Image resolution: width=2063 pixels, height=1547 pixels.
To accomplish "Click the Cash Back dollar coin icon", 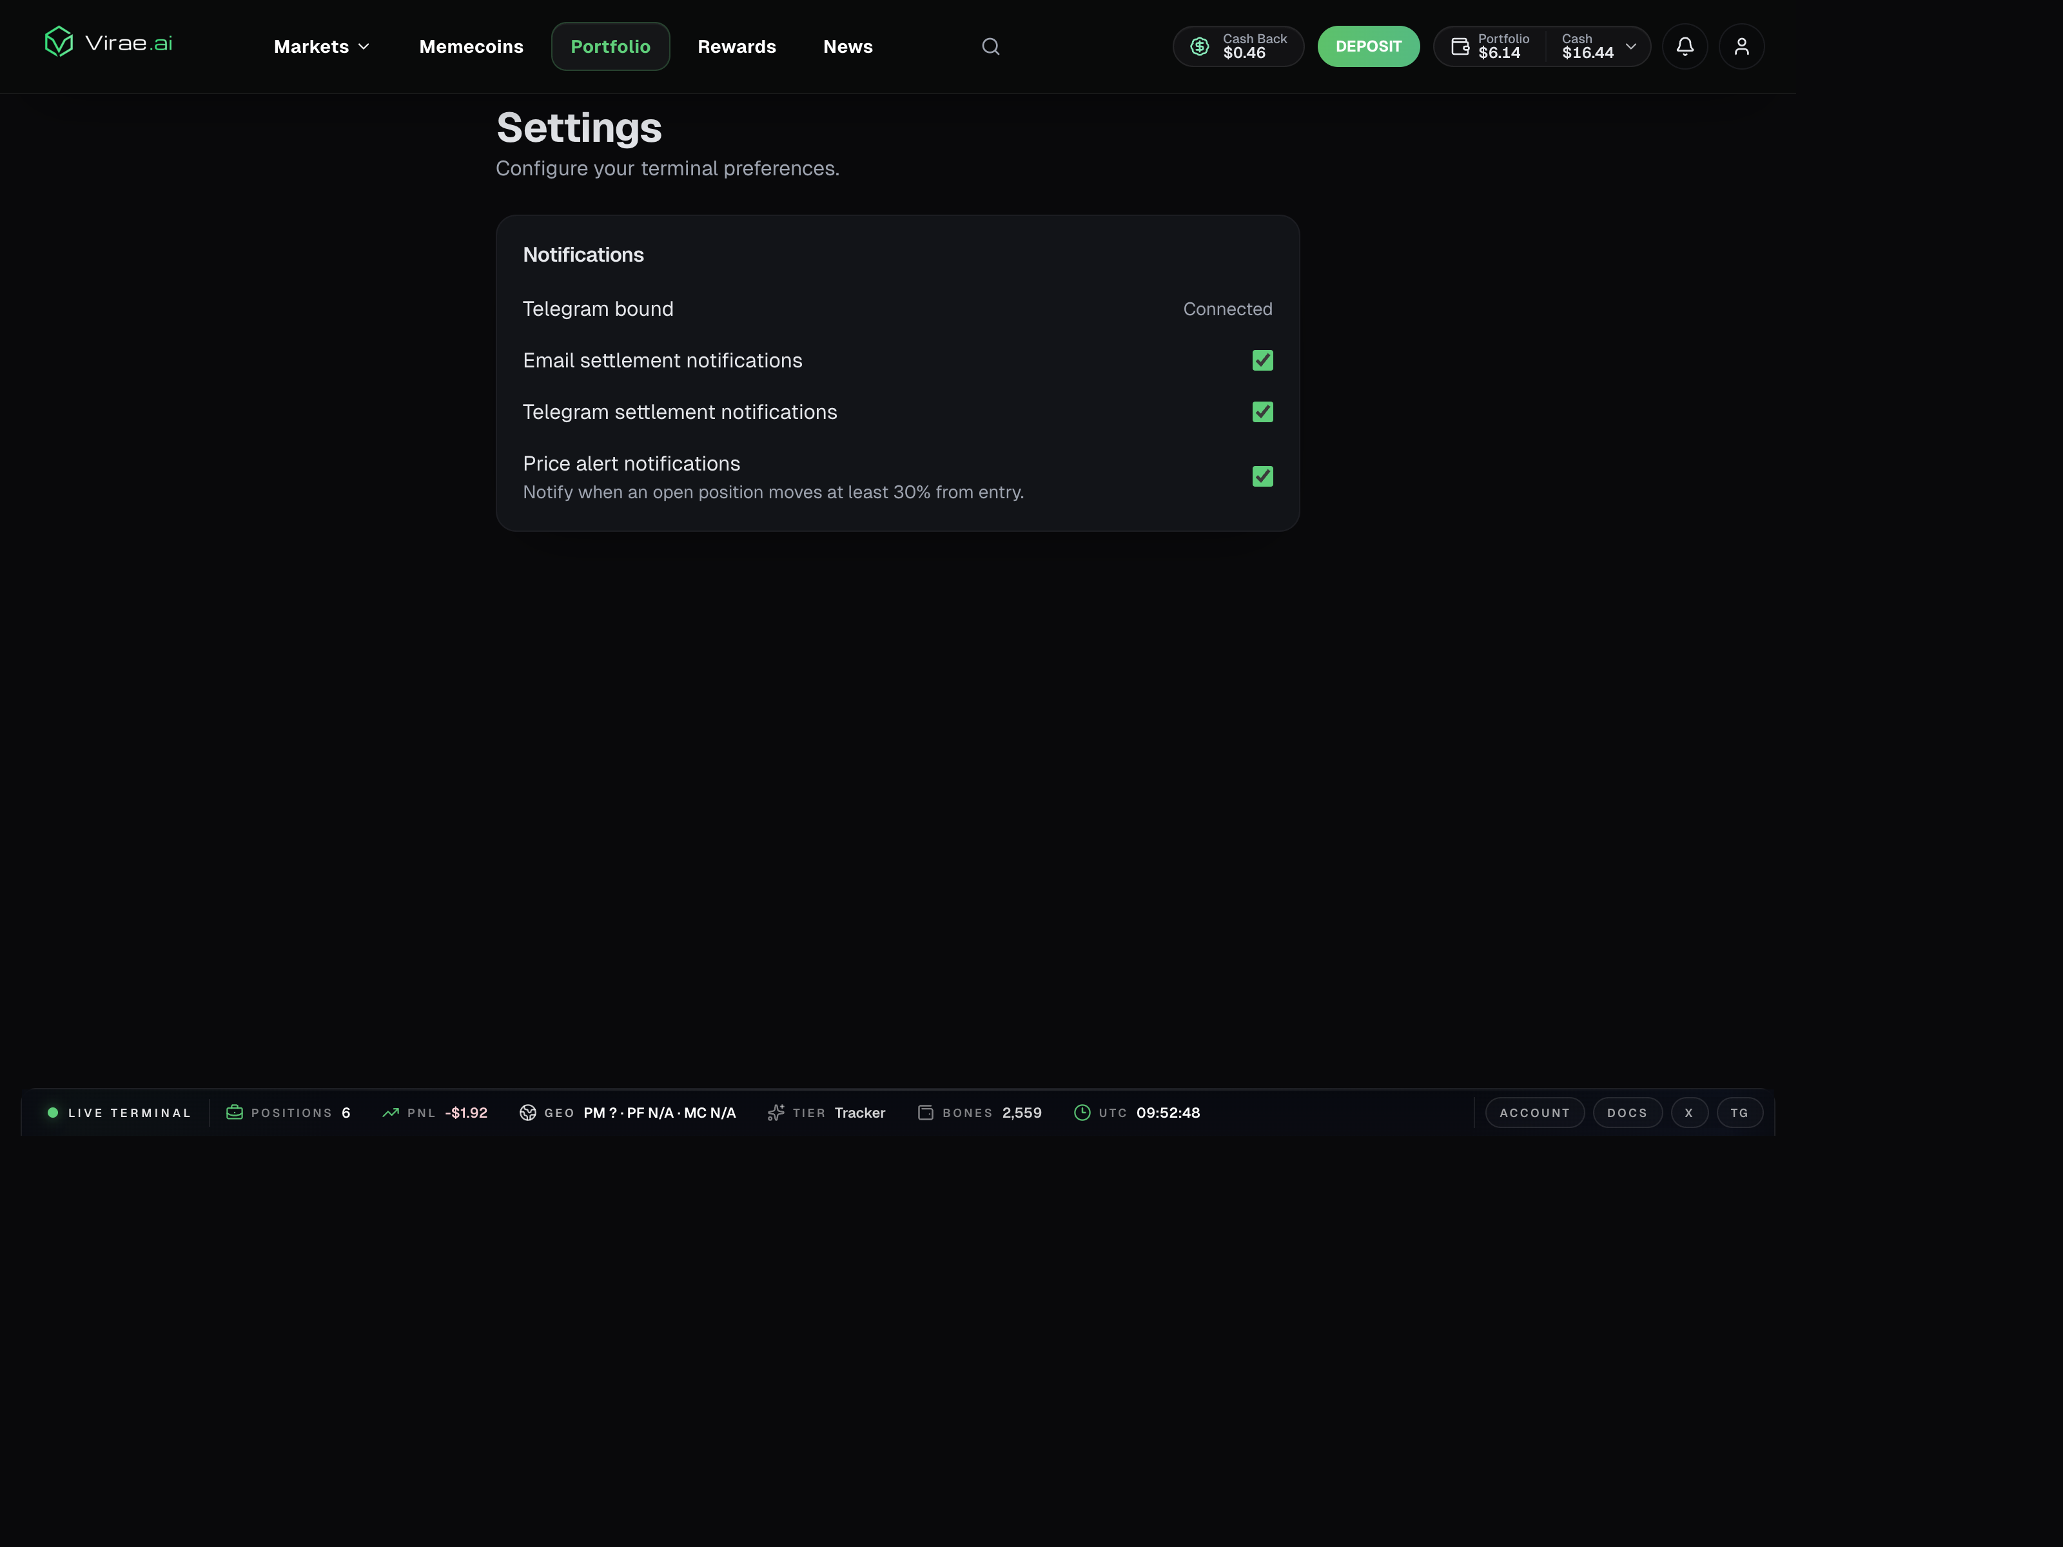I will click(x=1199, y=46).
